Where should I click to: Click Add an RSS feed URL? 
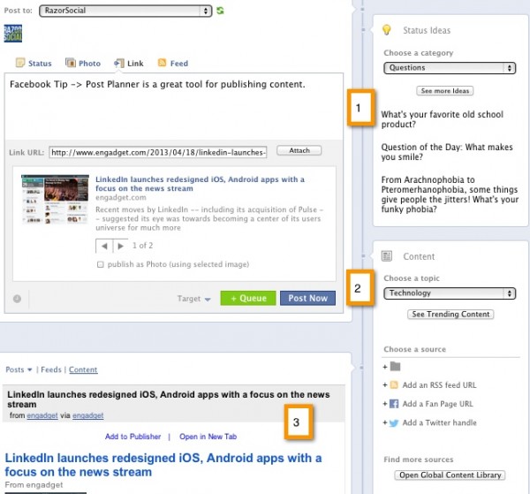439,385
